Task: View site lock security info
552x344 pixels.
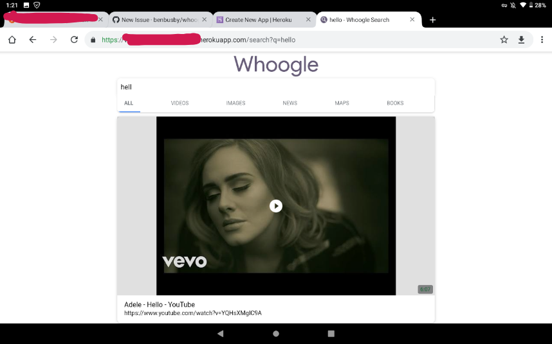Action: (93, 40)
